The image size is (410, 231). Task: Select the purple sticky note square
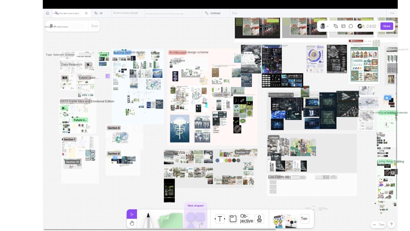click(x=108, y=76)
